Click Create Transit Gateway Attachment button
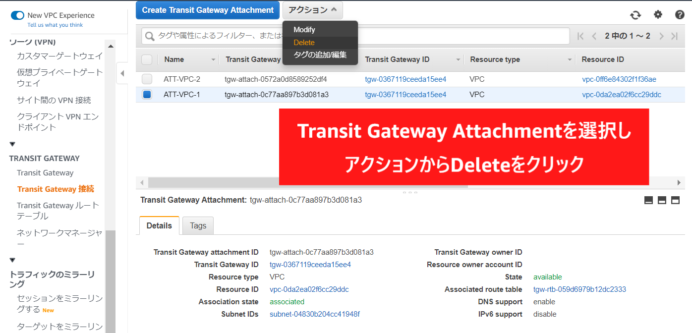Screen dimensions: 692x333 click(208, 10)
